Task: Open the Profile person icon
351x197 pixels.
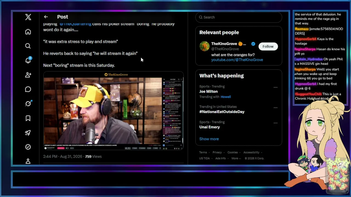Action: (28, 161)
